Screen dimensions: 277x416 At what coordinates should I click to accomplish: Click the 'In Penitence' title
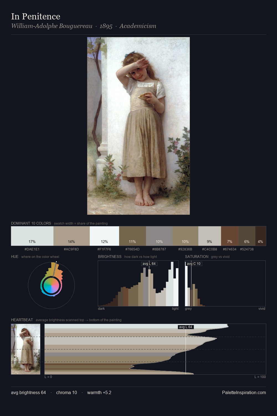(36, 16)
